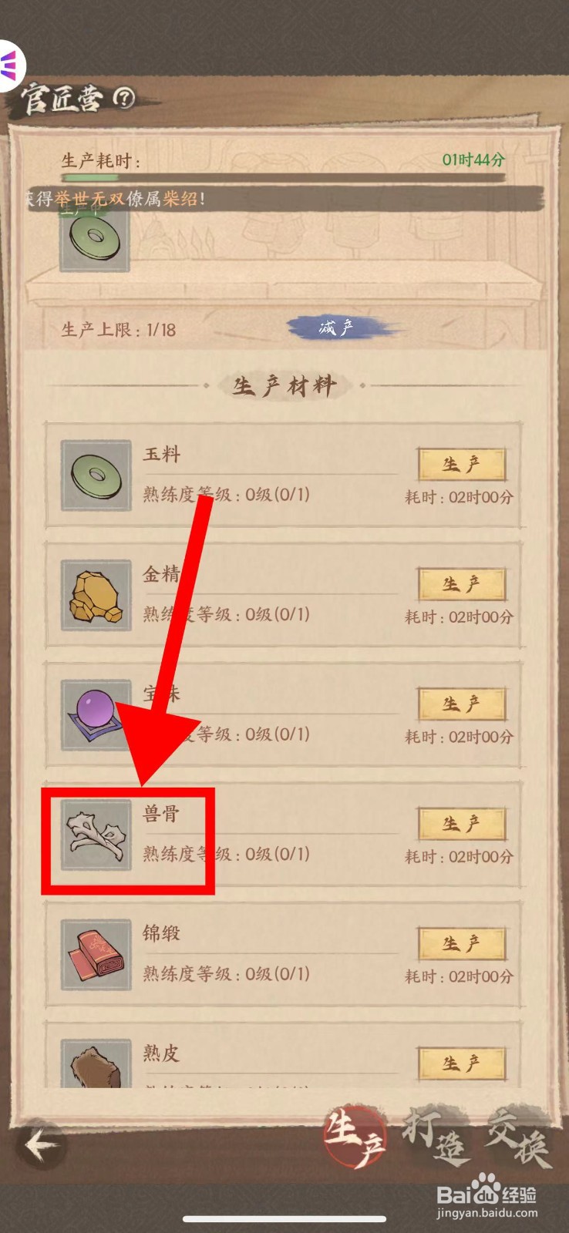Open help question mark beside 官匠营
569x1233 pixels.
point(124,98)
